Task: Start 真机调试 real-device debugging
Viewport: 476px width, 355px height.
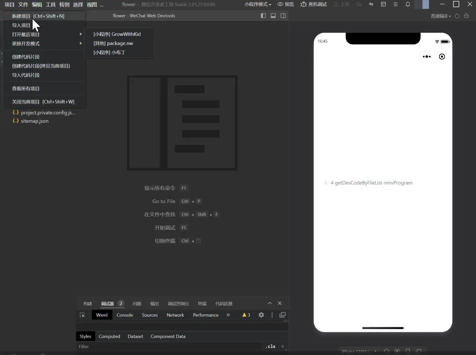Action: (x=313, y=4)
